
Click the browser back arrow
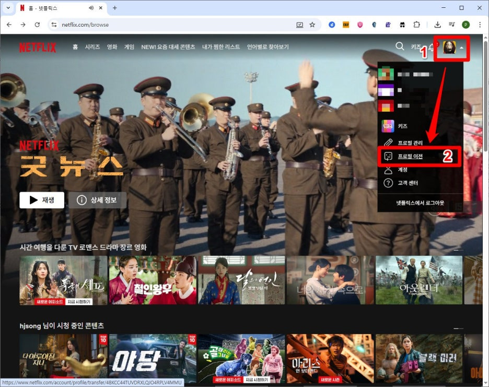[9, 25]
